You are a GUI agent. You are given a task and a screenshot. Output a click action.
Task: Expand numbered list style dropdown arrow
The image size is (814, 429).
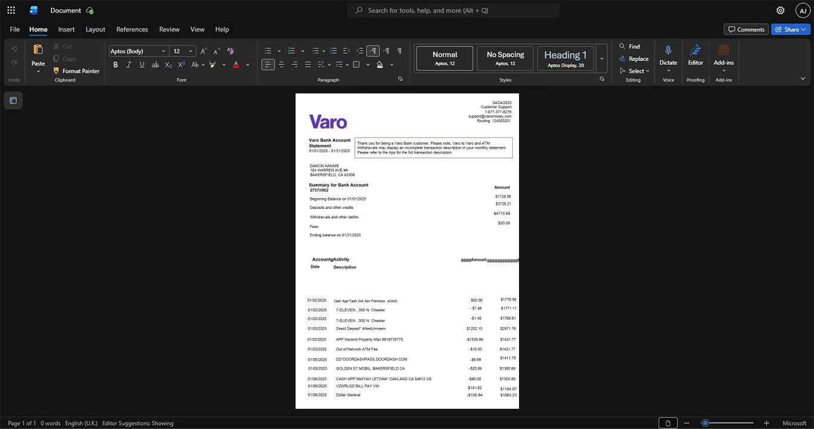(303, 51)
